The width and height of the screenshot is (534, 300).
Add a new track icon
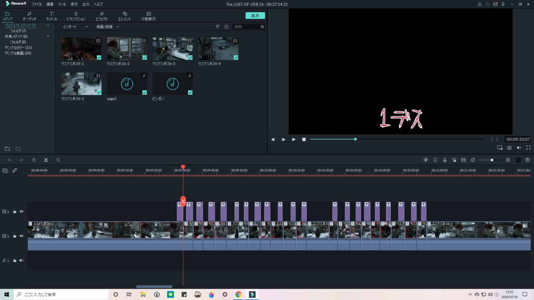click(5, 171)
